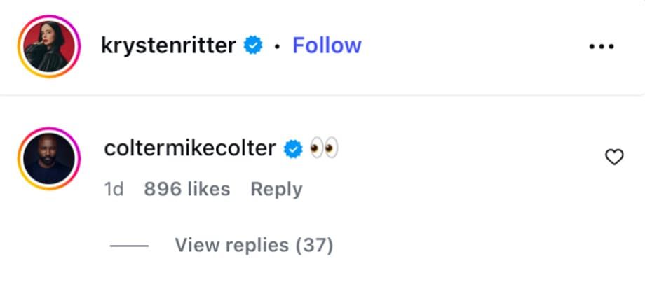Click coltermikecolter's blue verified badge
645x282 pixels.
(292, 149)
